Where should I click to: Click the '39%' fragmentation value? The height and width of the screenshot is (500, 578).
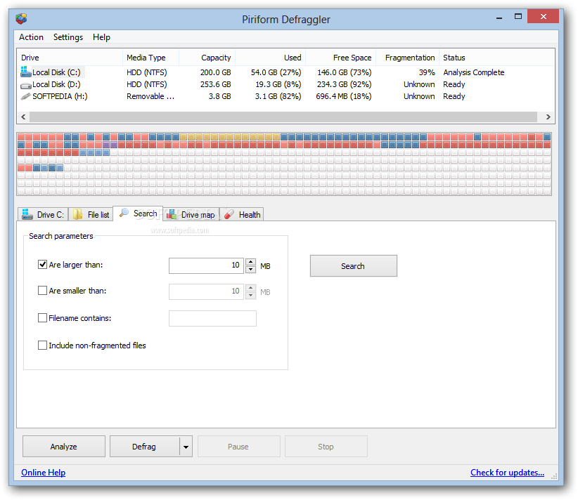point(427,72)
